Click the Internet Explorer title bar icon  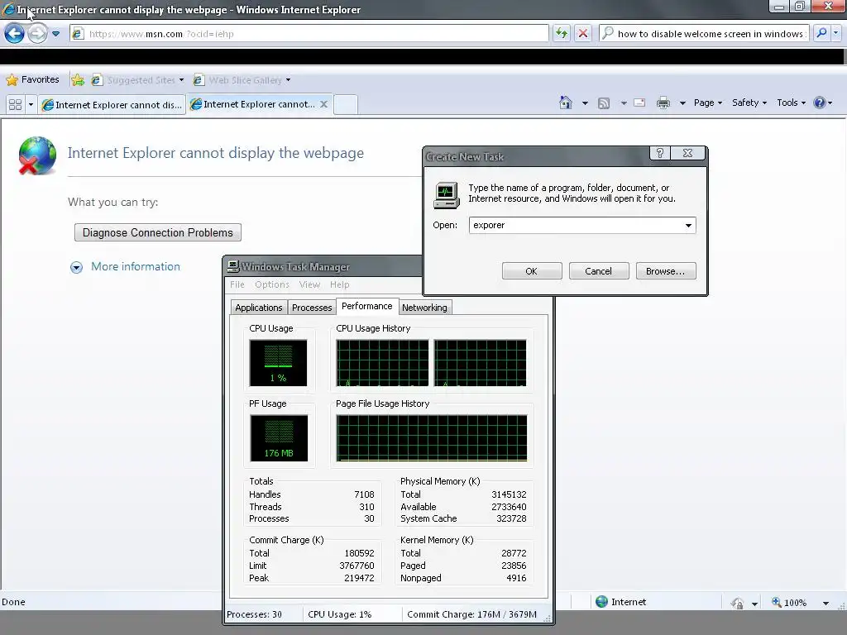8,9
